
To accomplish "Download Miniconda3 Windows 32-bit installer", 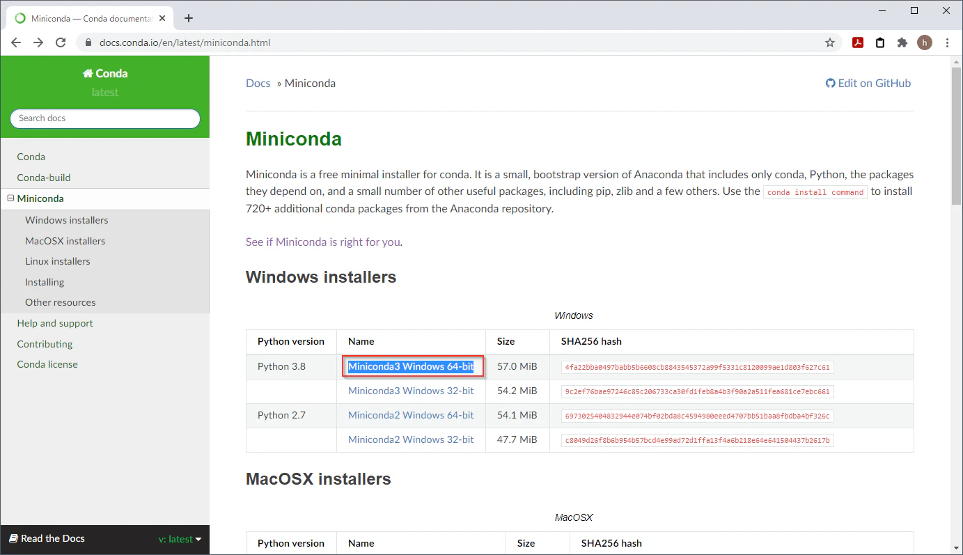I will point(411,391).
